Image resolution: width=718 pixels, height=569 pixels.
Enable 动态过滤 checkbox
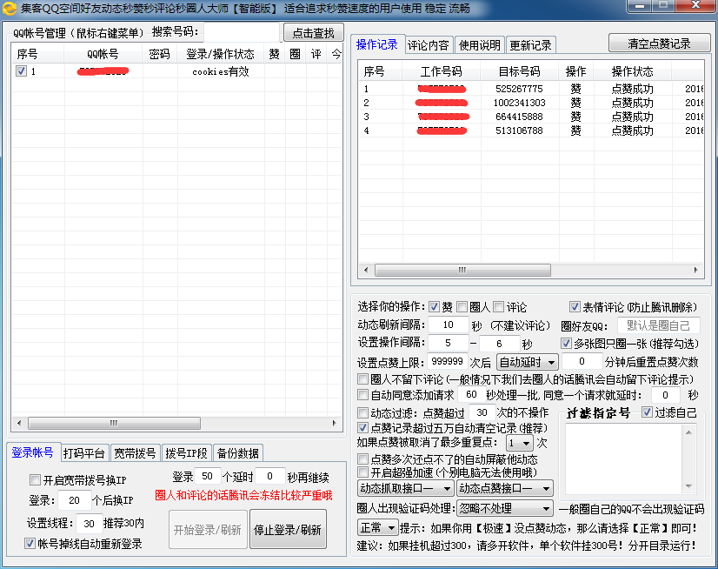coord(362,412)
